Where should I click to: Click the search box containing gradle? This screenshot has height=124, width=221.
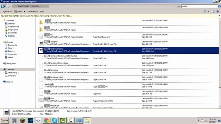tap(200, 6)
